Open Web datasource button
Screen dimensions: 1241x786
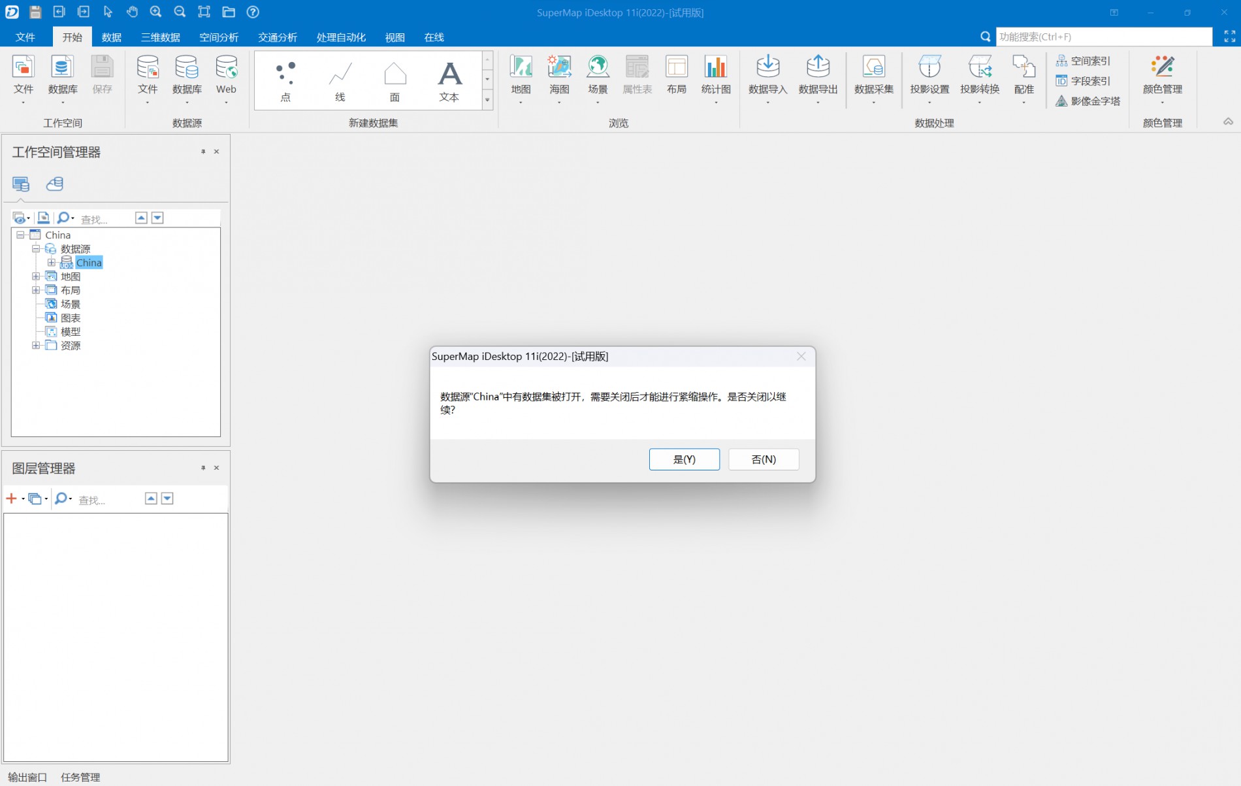pos(226,79)
